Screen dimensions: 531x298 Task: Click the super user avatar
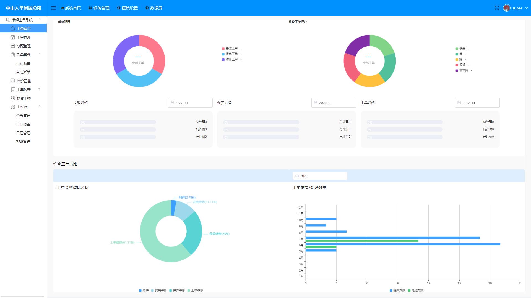(507, 8)
